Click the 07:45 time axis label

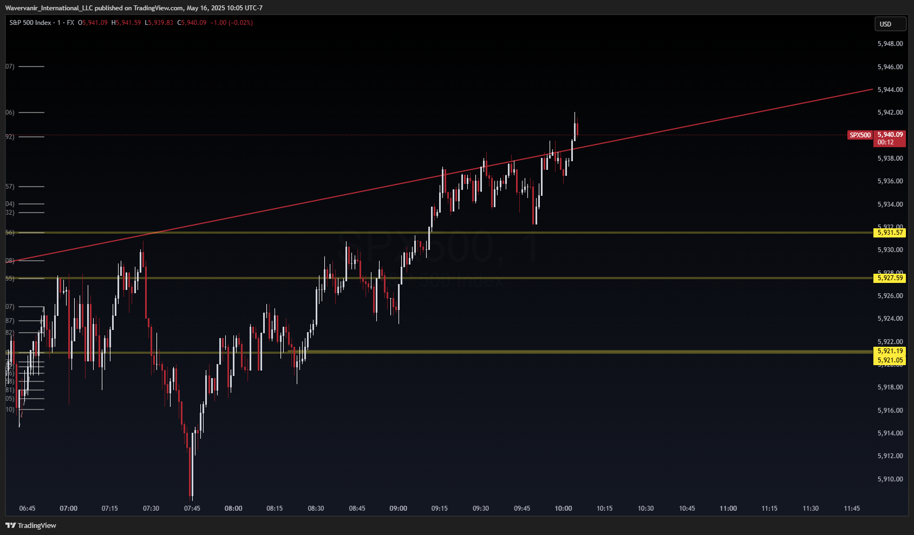pos(192,508)
